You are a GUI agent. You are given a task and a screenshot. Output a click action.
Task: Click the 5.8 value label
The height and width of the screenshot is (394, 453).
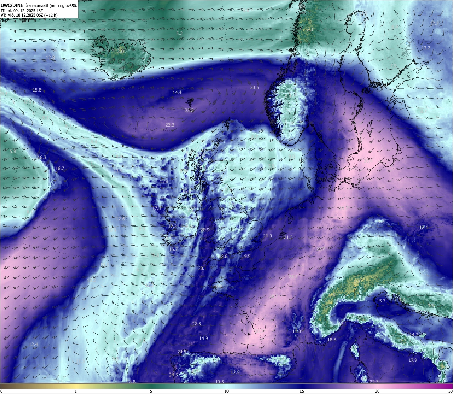click(13, 151)
